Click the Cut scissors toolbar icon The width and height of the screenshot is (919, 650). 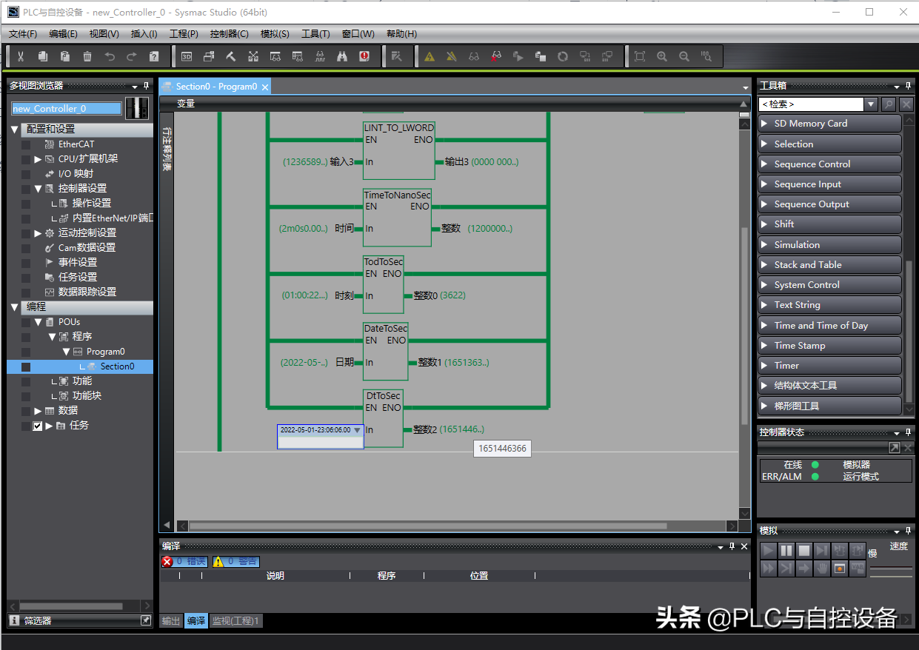(x=21, y=56)
